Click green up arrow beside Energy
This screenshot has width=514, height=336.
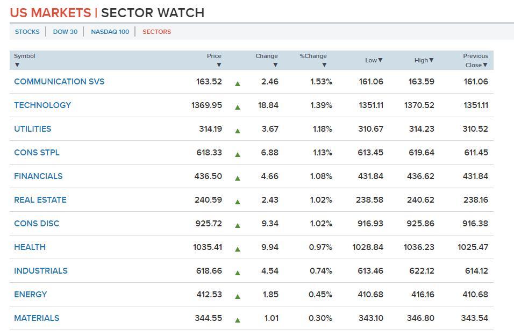pos(238,296)
